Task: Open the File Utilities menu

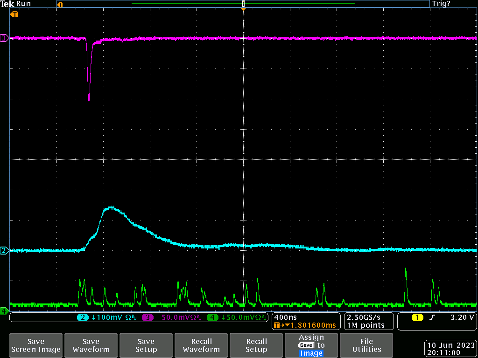Action: tap(366, 345)
